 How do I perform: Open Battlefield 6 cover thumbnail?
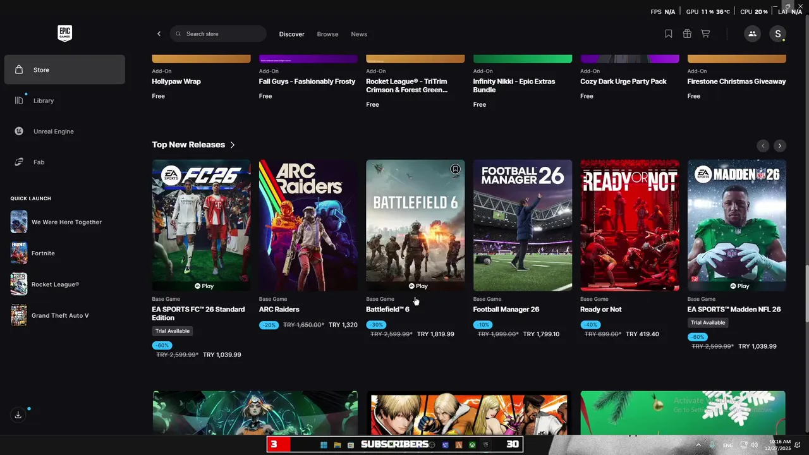[x=415, y=225]
